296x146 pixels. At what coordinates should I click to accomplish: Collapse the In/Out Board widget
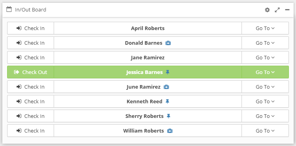[x=287, y=10]
